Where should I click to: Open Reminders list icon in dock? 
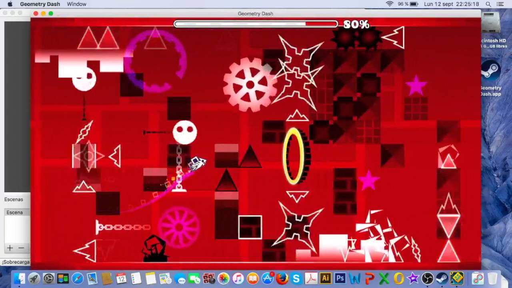136,278
